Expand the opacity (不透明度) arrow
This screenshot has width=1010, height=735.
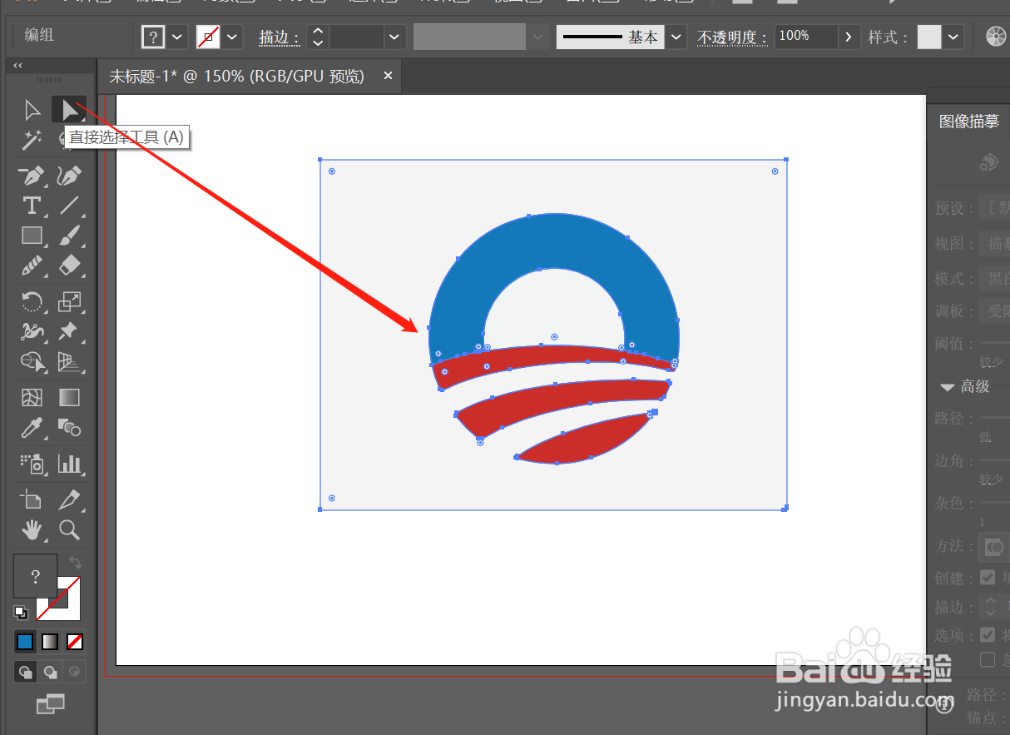click(x=848, y=37)
